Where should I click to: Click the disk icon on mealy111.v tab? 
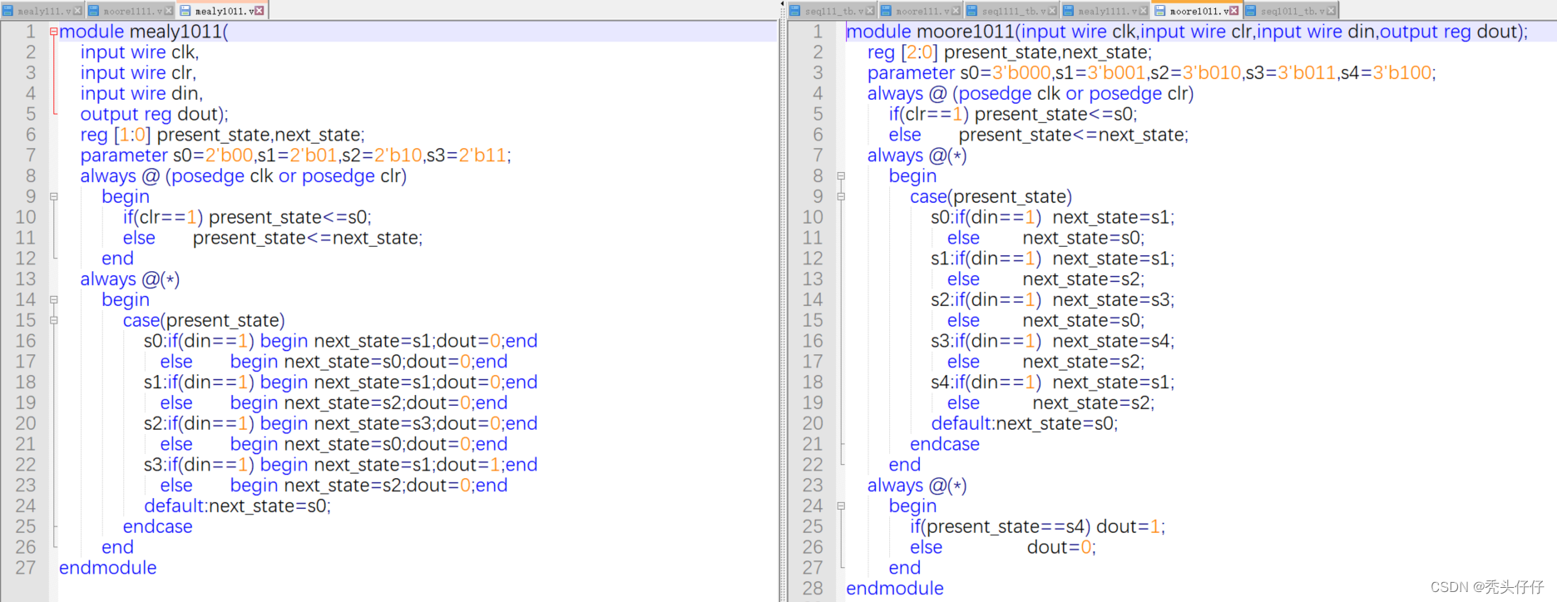point(7,11)
